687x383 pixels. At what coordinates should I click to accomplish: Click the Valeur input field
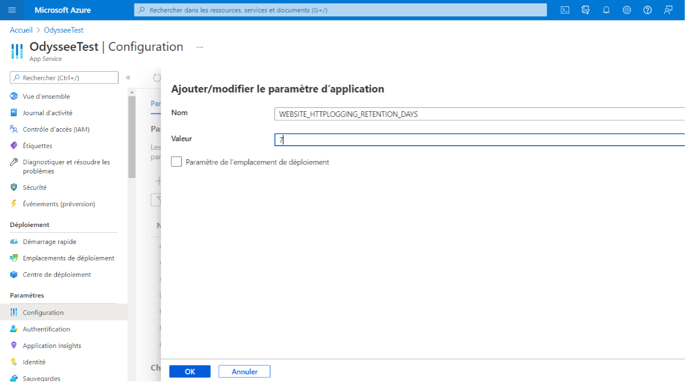pos(480,140)
